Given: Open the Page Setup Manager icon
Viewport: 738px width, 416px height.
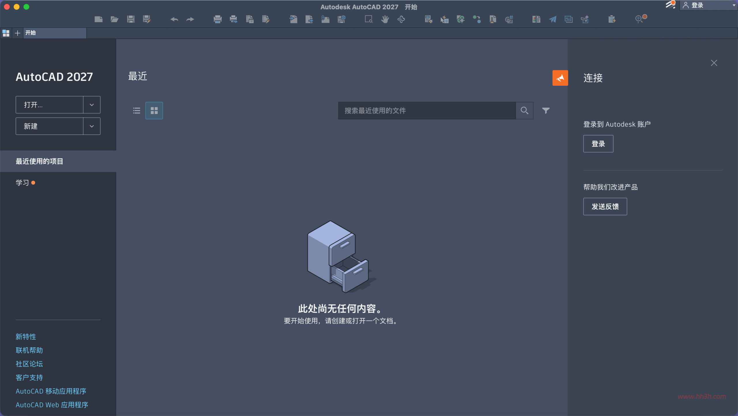Looking at the screenshot, I should [250, 19].
